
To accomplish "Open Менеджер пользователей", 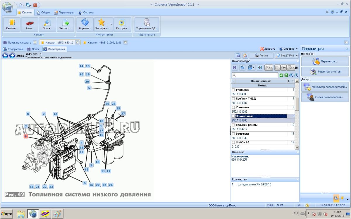I will (325, 87).
